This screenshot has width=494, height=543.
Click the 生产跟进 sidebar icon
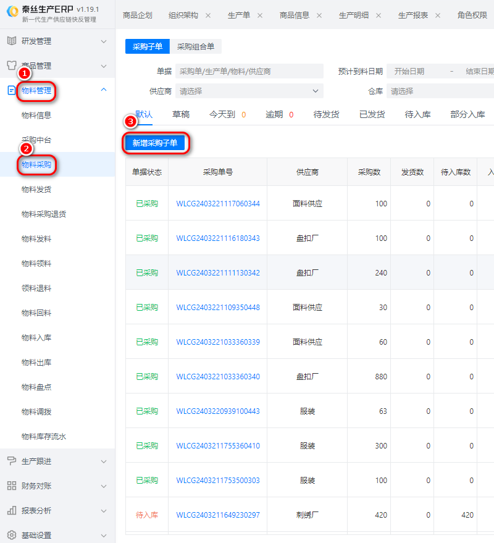click(x=11, y=461)
